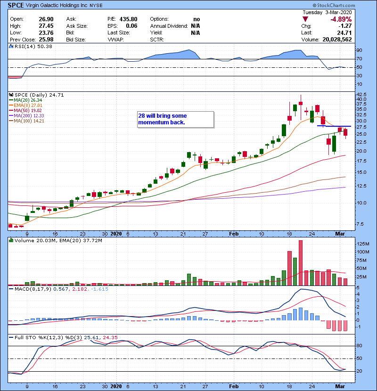Select the Prev Close value 25.98
This screenshot has height=391, width=377.
pyautogui.click(x=46, y=40)
